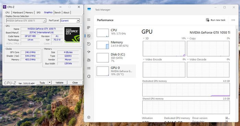Click GFX Core 240.0 MHz value
The width and height of the screenshot is (240, 126).
pyautogui.click(x=30, y=52)
